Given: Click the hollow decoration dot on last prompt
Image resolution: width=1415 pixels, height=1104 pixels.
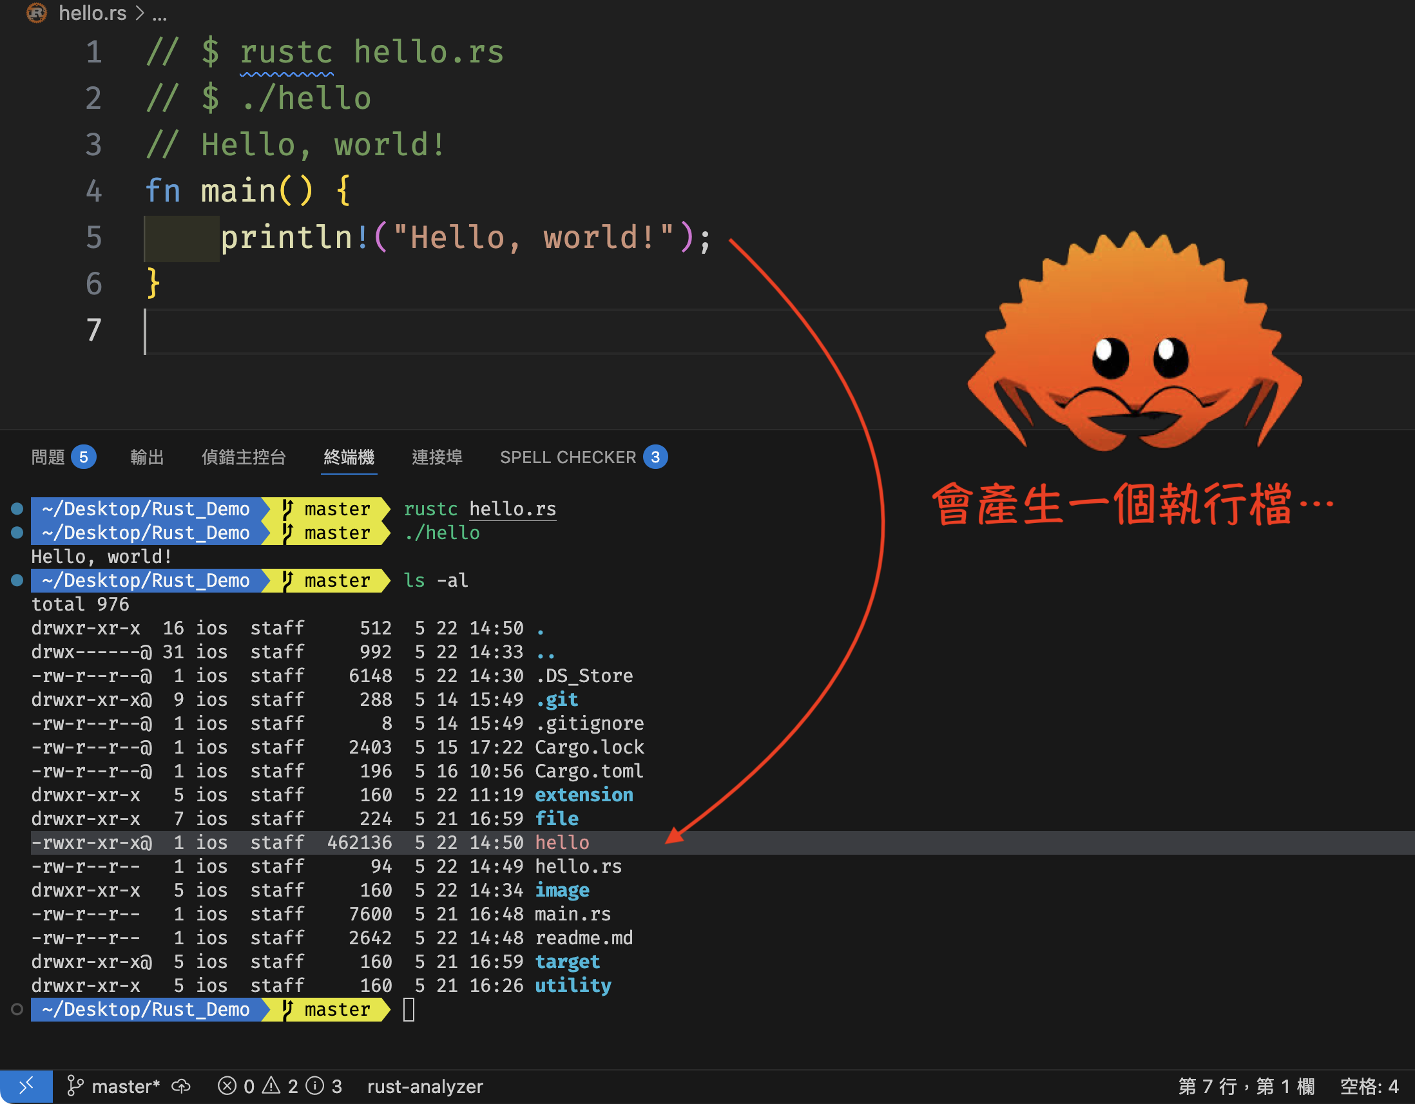Looking at the screenshot, I should [x=17, y=1009].
